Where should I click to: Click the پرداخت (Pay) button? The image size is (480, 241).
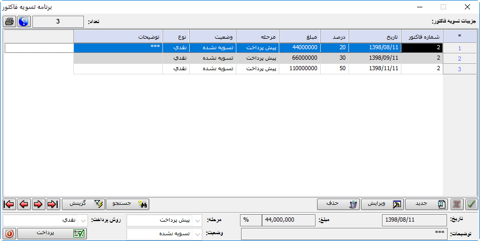[52, 234]
